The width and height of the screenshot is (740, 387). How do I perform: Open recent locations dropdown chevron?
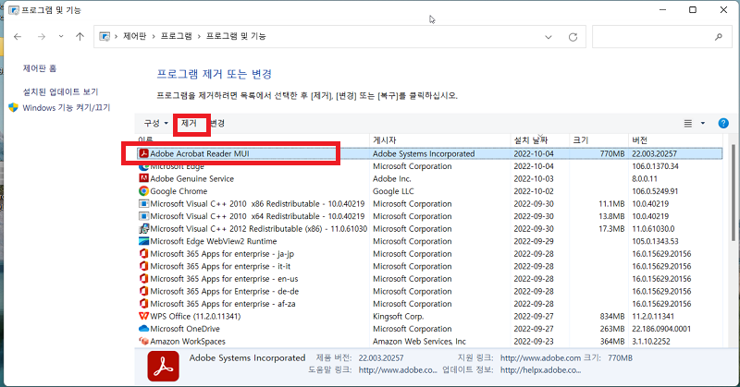[x=61, y=36]
